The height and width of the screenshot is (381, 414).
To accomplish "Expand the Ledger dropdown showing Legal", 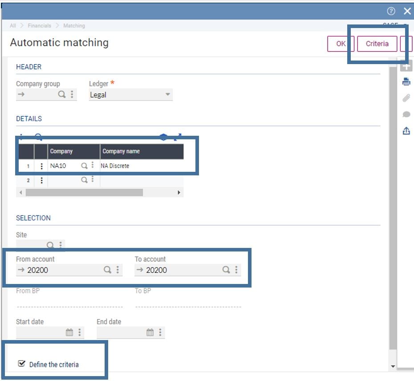I will point(167,94).
